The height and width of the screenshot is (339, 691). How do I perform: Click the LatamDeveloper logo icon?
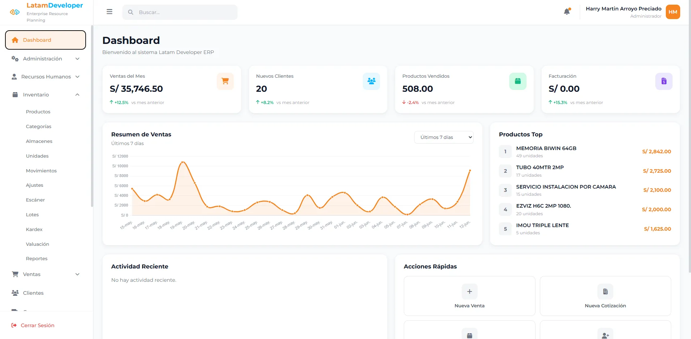pos(15,12)
